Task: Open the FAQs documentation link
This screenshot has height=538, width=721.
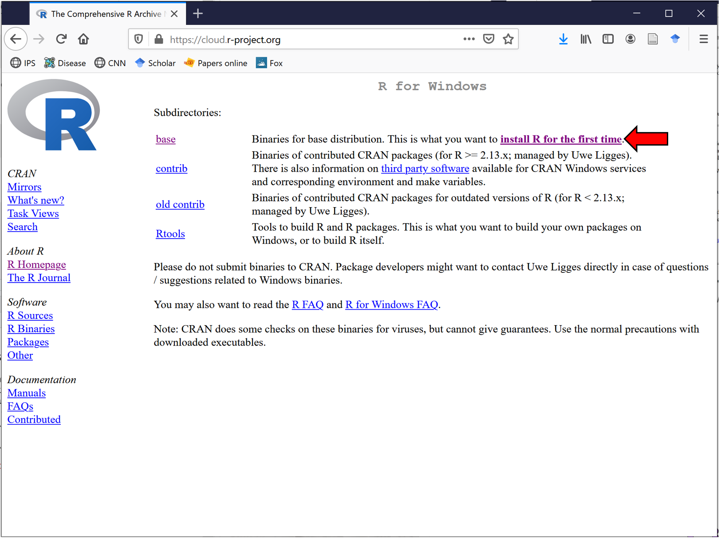Action: click(20, 407)
